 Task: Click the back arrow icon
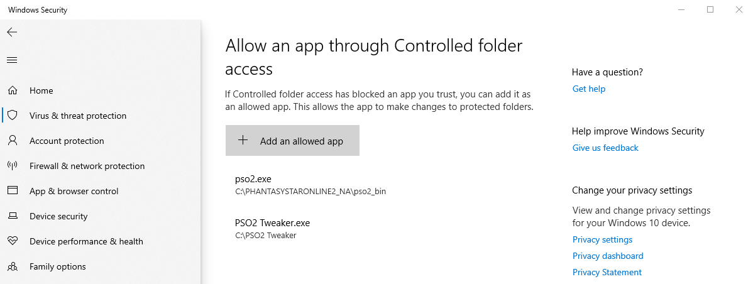click(12, 32)
